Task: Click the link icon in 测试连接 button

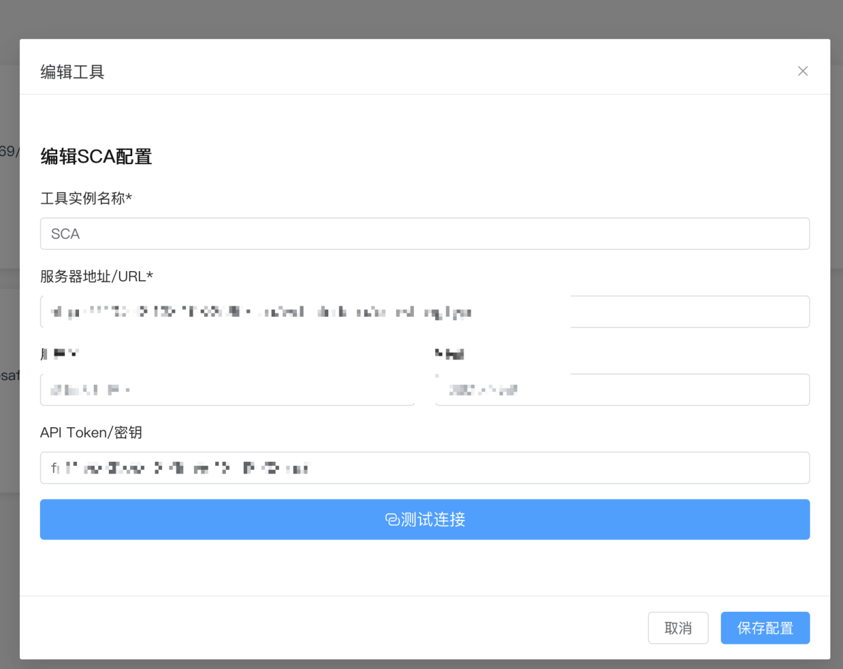Action: [392, 520]
